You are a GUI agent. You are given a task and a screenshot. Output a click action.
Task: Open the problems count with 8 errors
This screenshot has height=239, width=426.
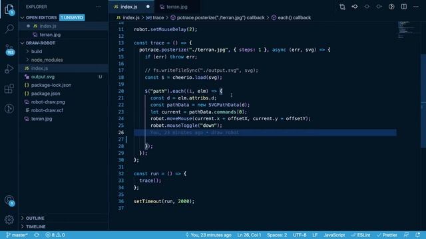[55, 235]
